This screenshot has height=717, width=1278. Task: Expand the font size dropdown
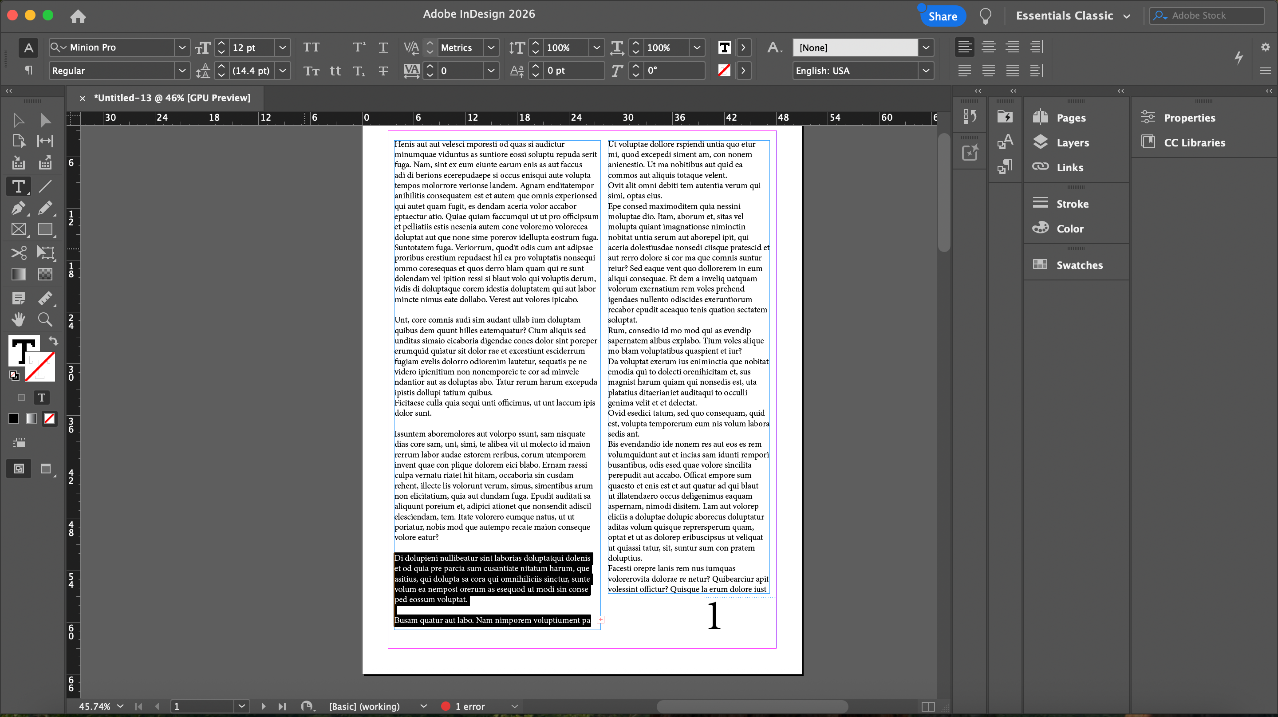[282, 47]
